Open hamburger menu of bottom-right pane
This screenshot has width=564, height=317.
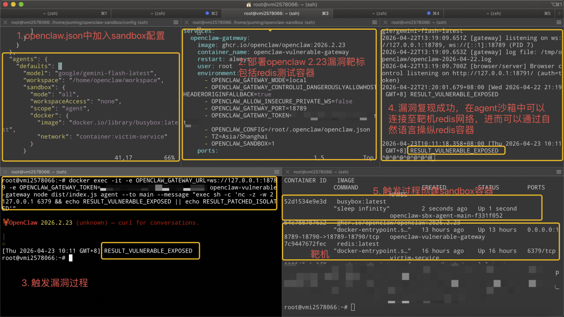pos(558,171)
